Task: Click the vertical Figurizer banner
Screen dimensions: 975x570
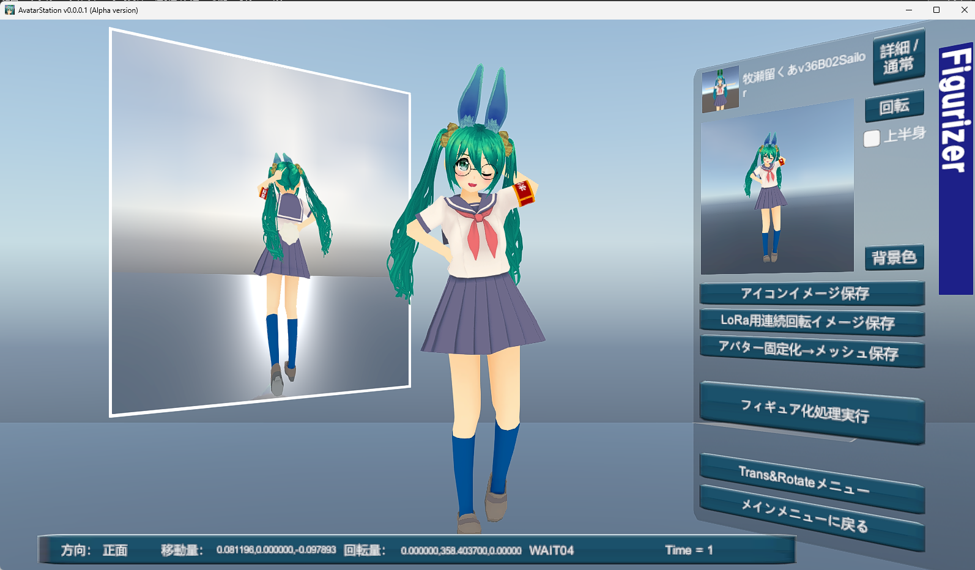Action: coord(955,168)
